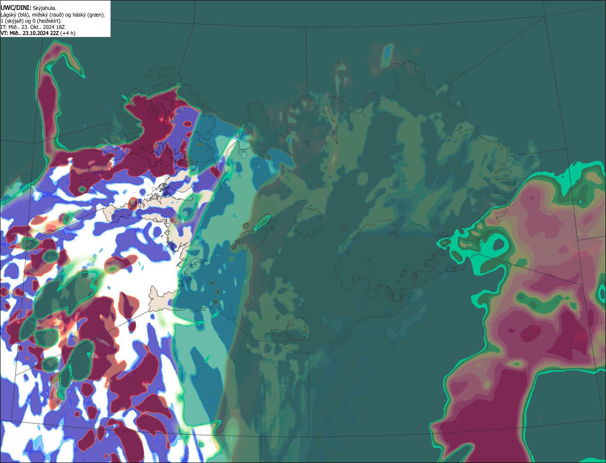Click the "VT: Mið.. 23.10.2024 22Z (+4 h)" line
Screen dimensions: 606x463
click(x=38, y=33)
